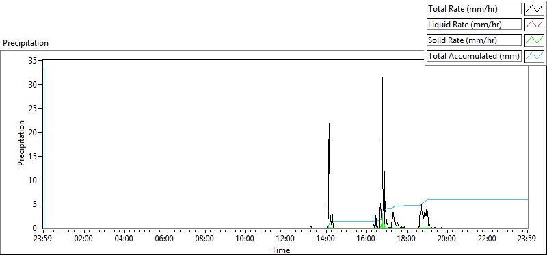Click the 02:00 time label
Image resolution: width=547 pixels, height=255 pixels.
point(83,239)
